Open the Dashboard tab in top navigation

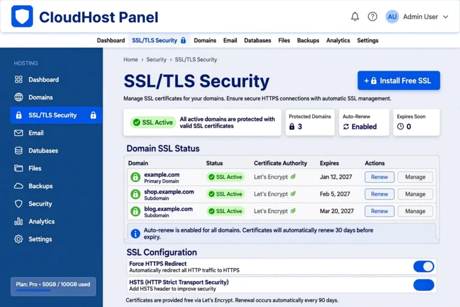(111, 41)
